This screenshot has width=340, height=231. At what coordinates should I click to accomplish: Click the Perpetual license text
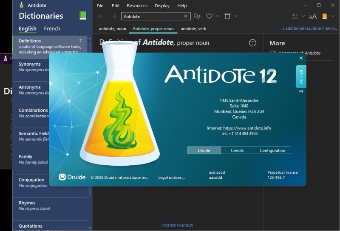coord(283,173)
